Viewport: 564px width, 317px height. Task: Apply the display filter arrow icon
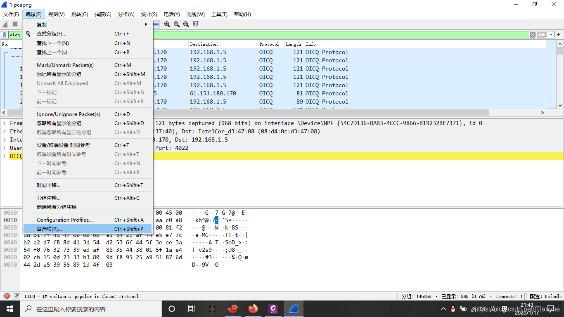(542, 35)
